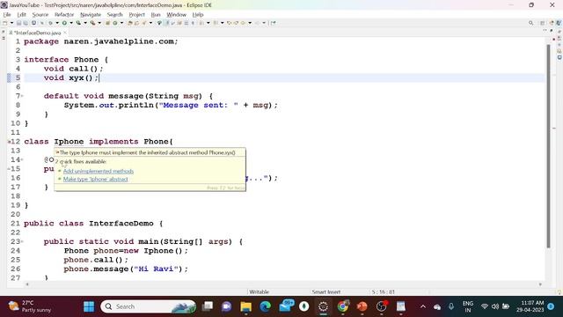Click the Pin Editor icon at toolbar end
Viewport: 563px width, 317px height.
[x=274, y=23]
